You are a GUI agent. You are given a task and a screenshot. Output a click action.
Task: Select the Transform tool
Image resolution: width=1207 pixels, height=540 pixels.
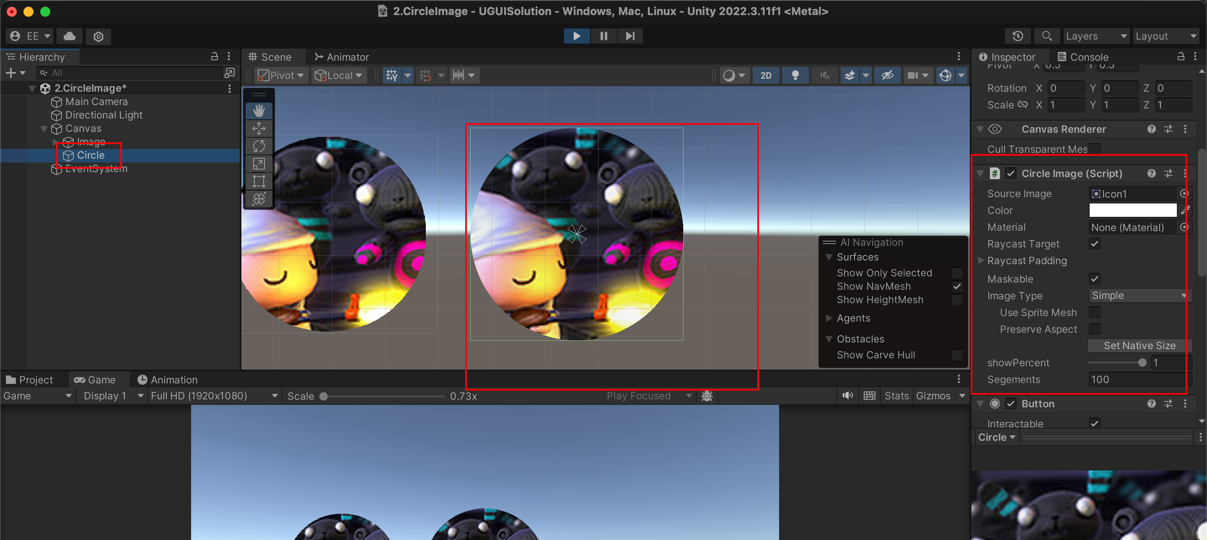pyautogui.click(x=259, y=199)
